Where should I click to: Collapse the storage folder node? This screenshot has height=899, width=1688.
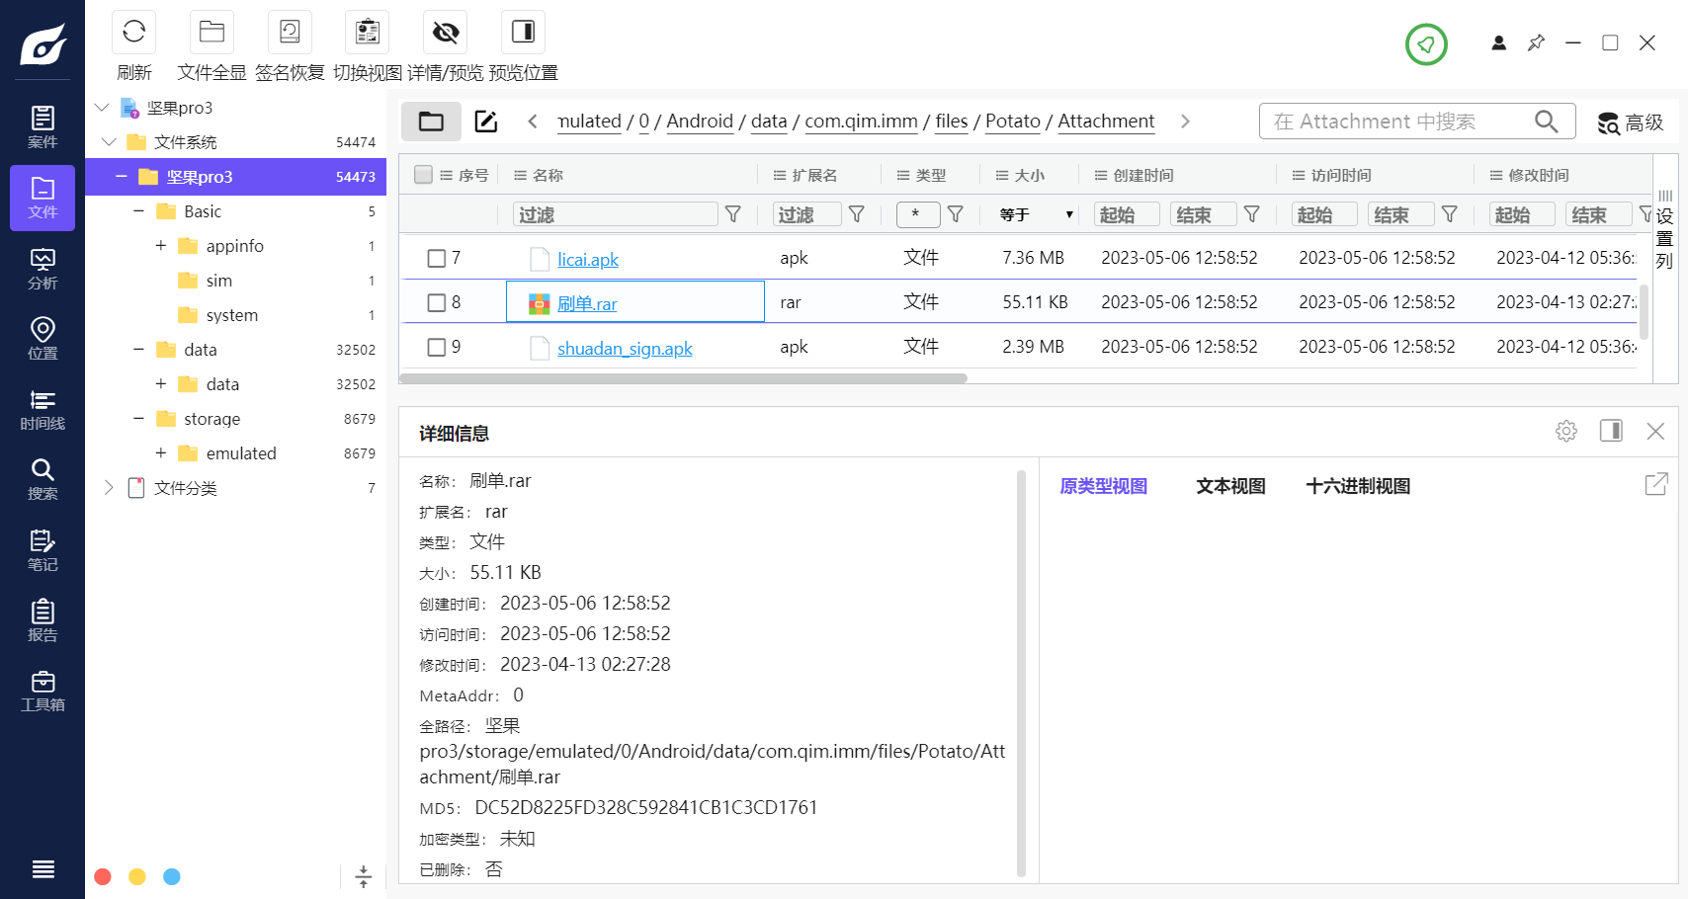pyautogui.click(x=138, y=418)
